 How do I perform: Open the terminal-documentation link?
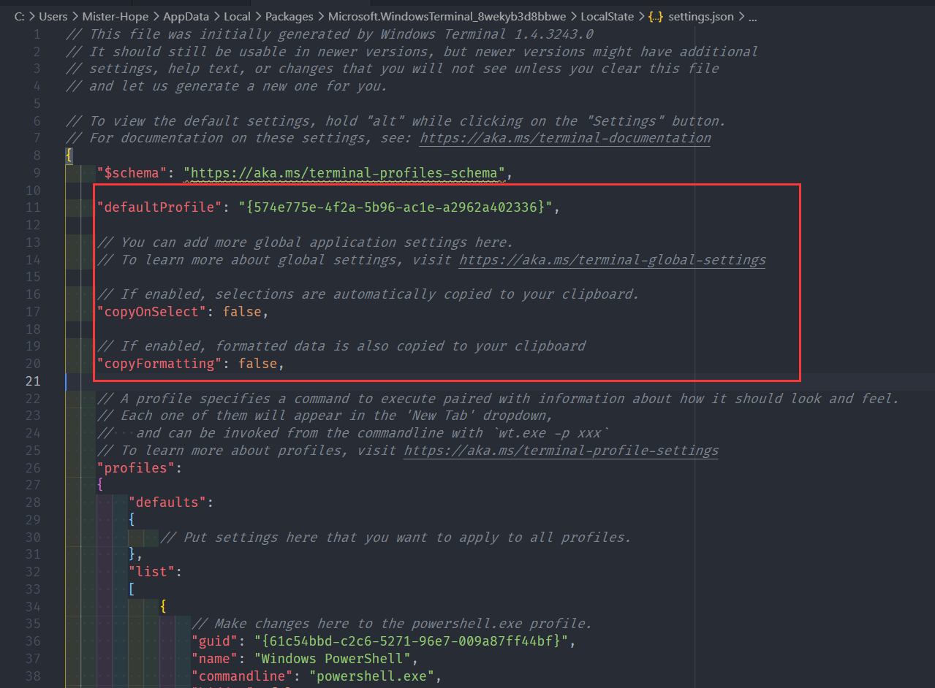(x=565, y=138)
